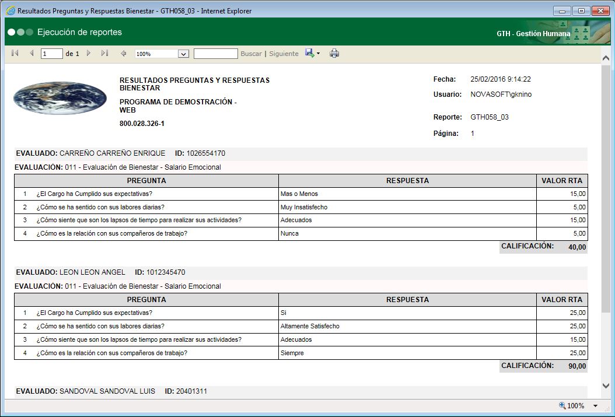Click the Si answer cell
The height and width of the screenshot is (417, 615).
(407, 313)
